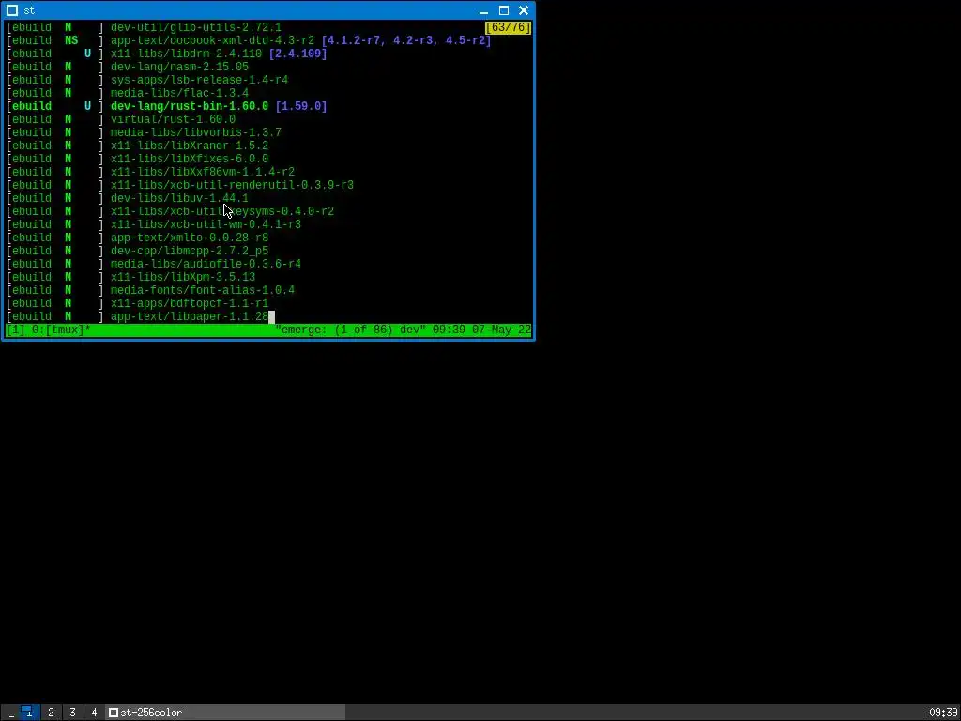Switch to workspace 2 in the pager

[x=51, y=712]
